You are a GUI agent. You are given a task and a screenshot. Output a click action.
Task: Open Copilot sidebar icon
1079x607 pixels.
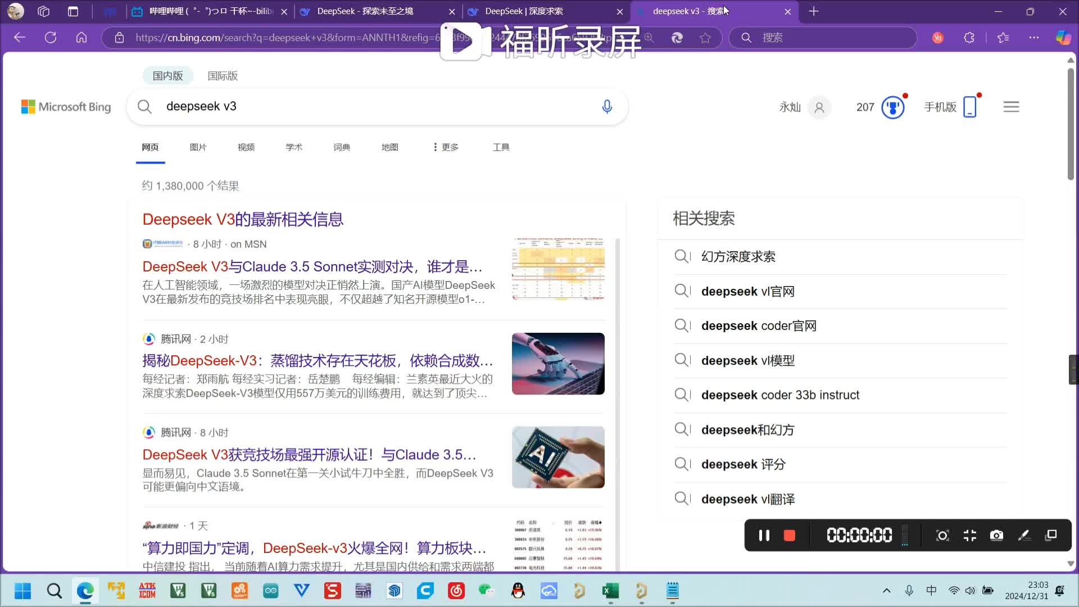pyautogui.click(x=1063, y=38)
